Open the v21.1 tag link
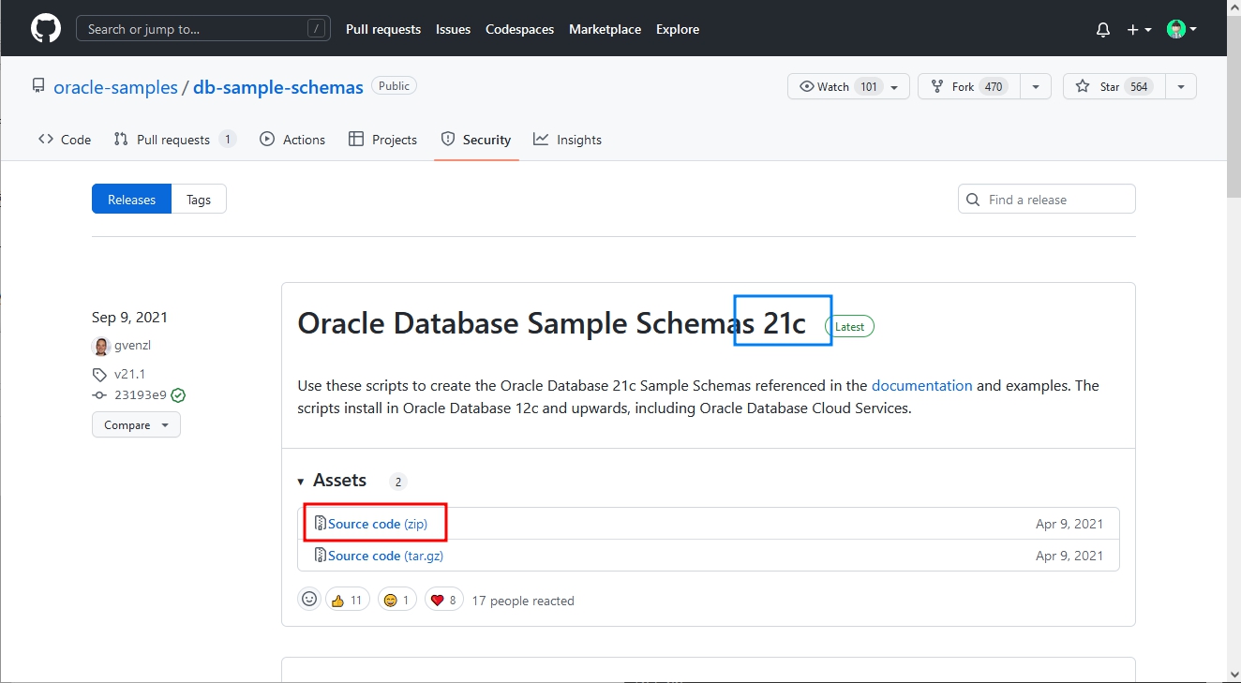The image size is (1241, 683). pyautogui.click(x=129, y=374)
